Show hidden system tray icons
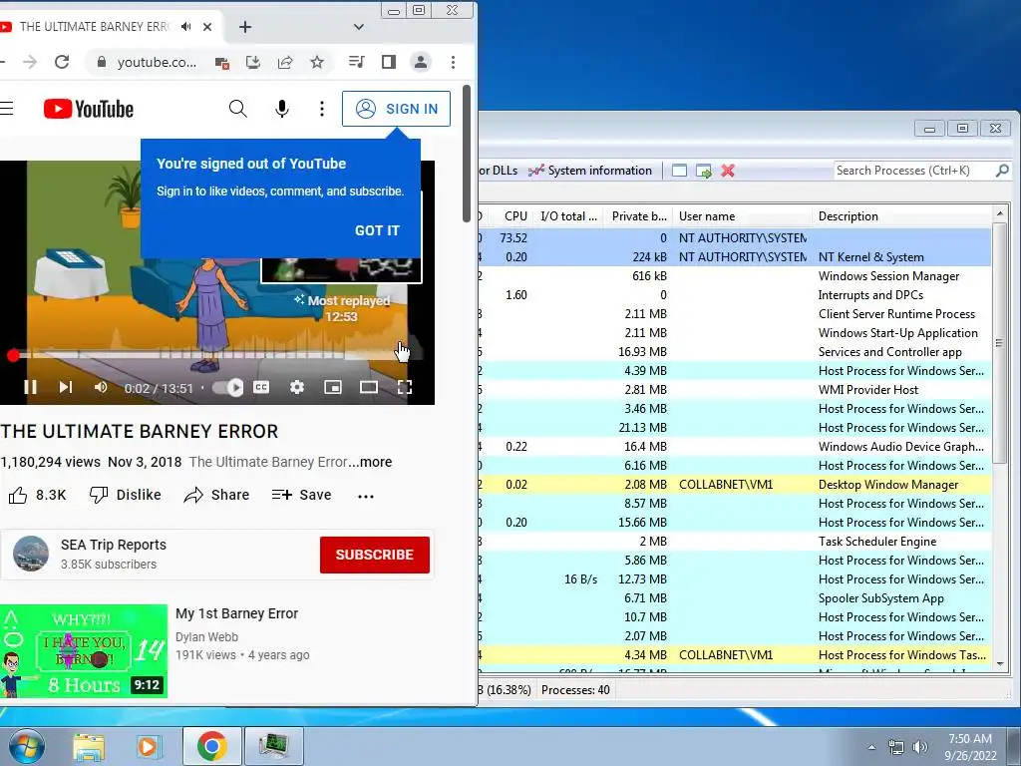 871,747
